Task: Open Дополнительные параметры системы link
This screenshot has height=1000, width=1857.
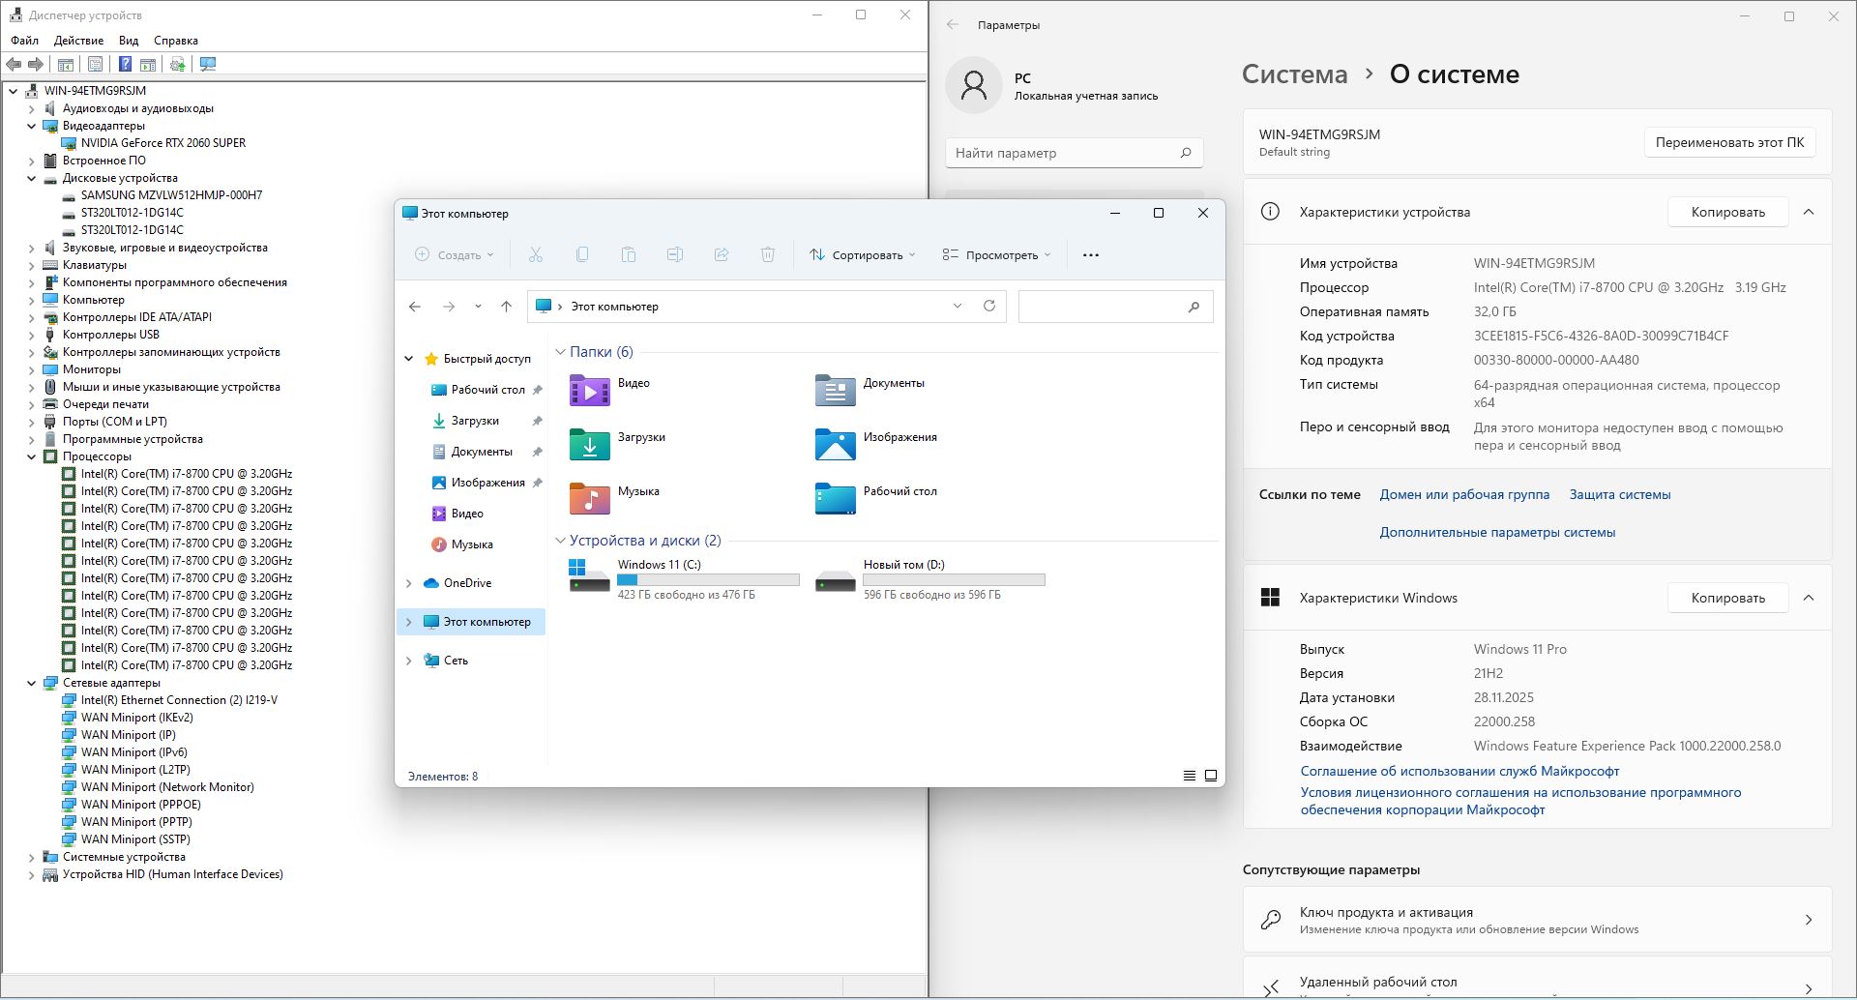Action: click(1496, 532)
